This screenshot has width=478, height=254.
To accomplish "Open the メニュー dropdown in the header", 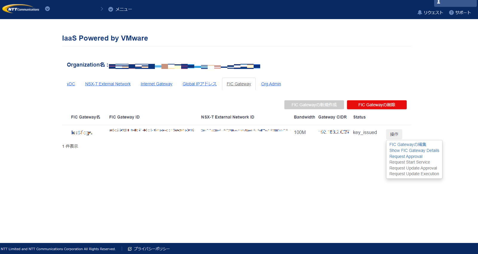I will point(120,9).
